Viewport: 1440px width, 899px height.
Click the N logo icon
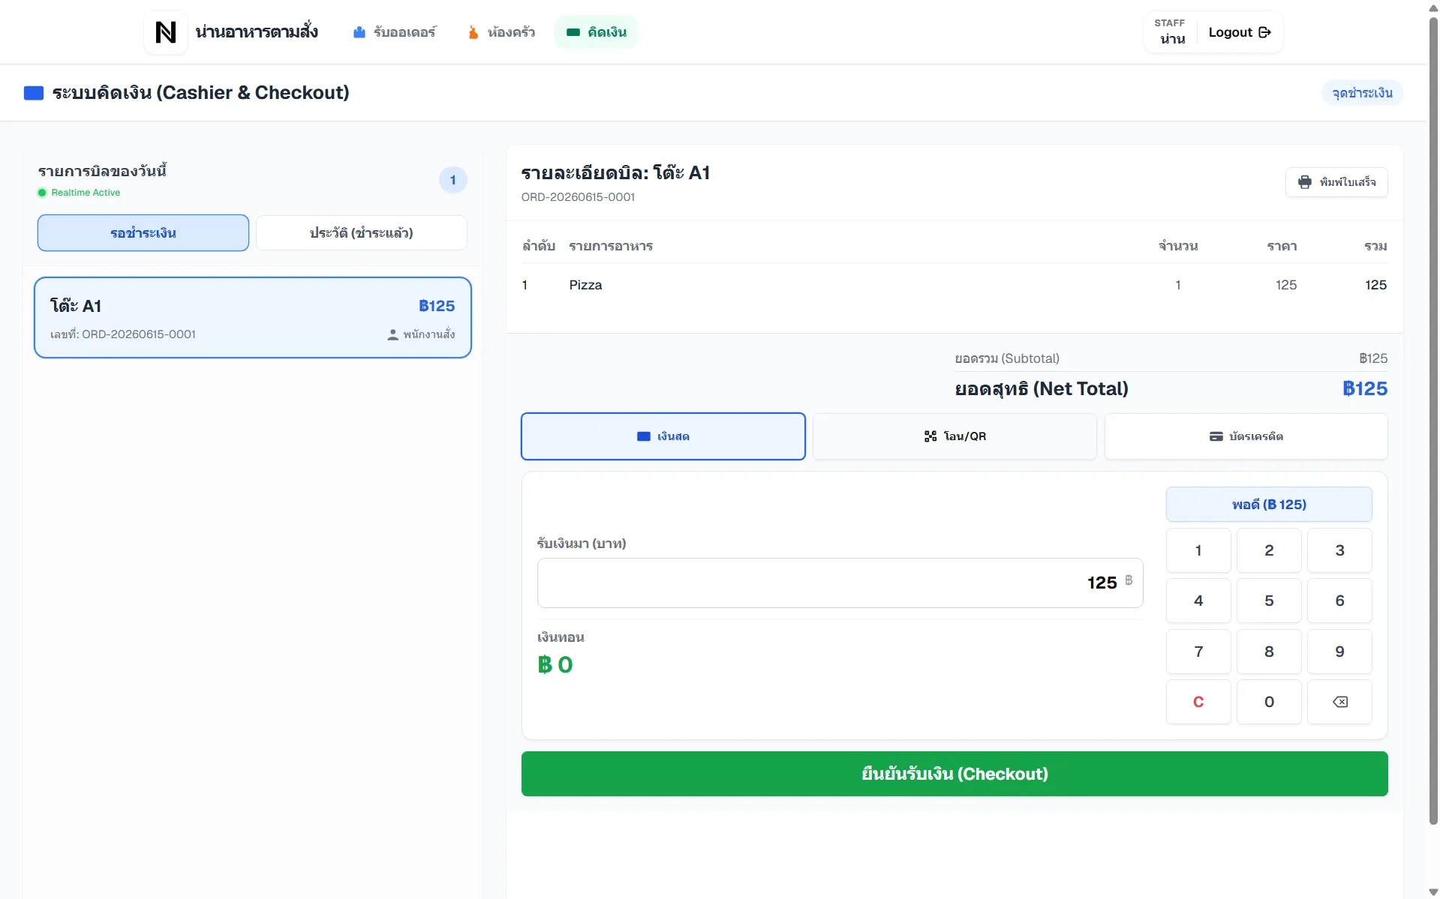coord(166,32)
